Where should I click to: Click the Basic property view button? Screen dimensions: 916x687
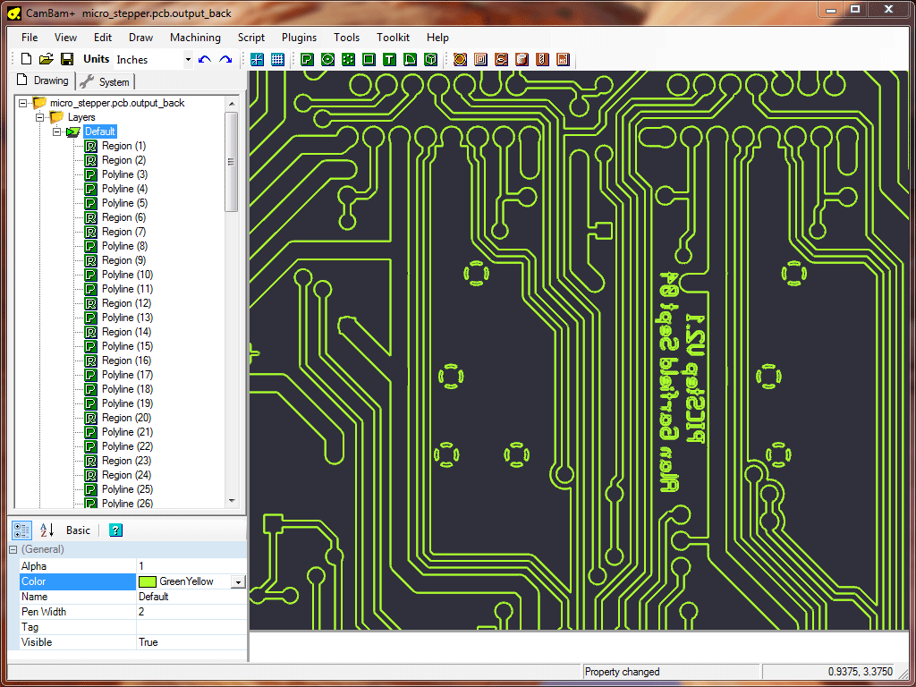coord(79,530)
